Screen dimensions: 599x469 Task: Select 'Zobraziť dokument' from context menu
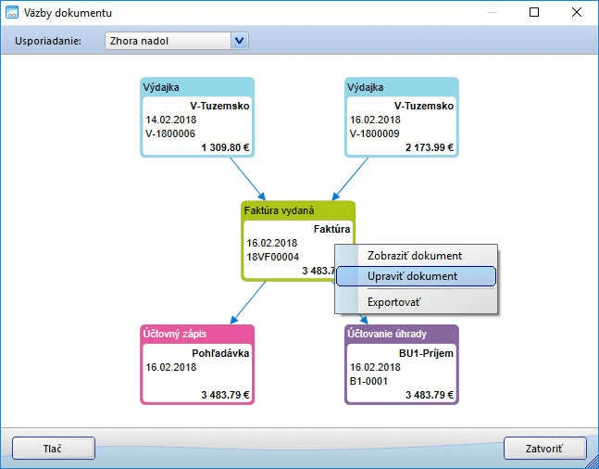click(414, 256)
